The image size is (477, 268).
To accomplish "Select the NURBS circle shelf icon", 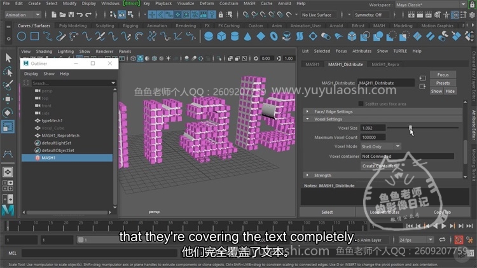I will [x=21, y=36].
